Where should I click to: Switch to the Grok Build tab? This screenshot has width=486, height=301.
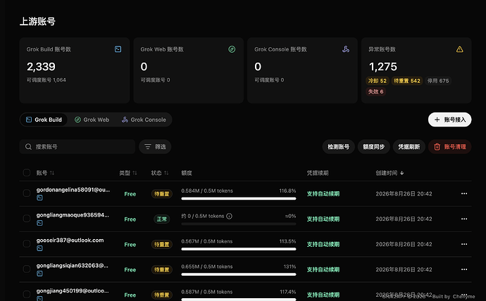coord(44,120)
